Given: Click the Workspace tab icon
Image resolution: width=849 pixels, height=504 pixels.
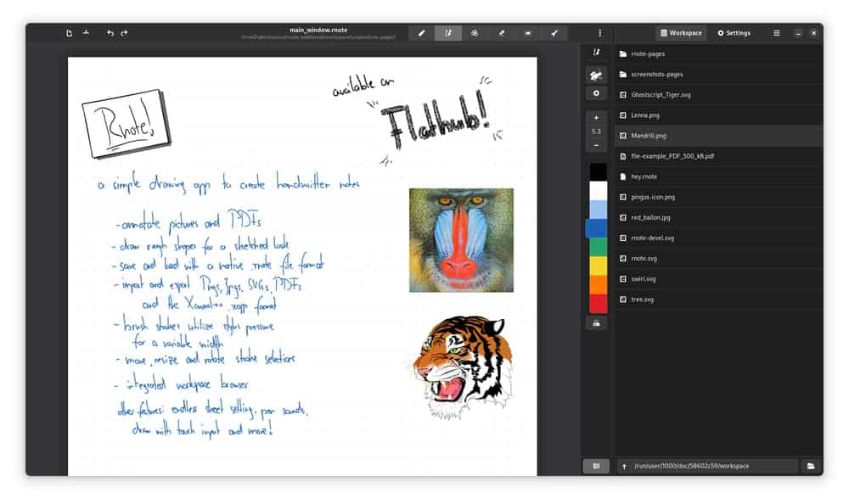Looking at the screenshot, I should pos(664,33).
